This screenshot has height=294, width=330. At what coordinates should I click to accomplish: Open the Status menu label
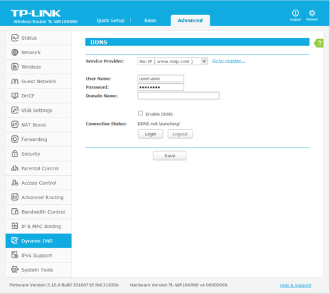29,38
